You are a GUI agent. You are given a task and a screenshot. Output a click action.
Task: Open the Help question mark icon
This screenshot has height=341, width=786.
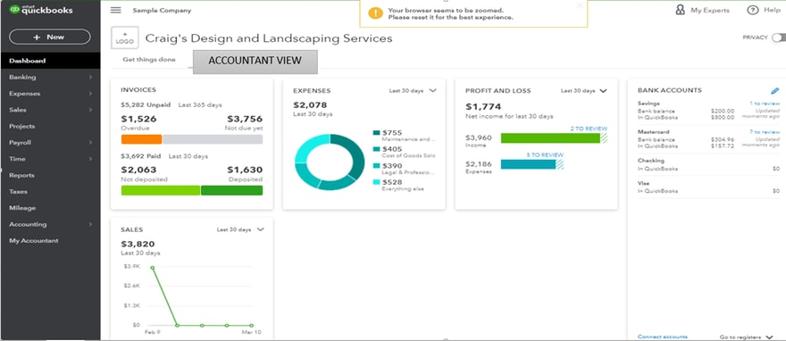752,10
